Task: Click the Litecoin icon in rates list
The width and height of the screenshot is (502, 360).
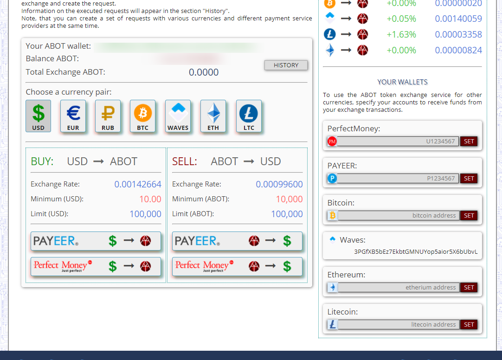Action: pyautogui.click(x=330, y=34)
